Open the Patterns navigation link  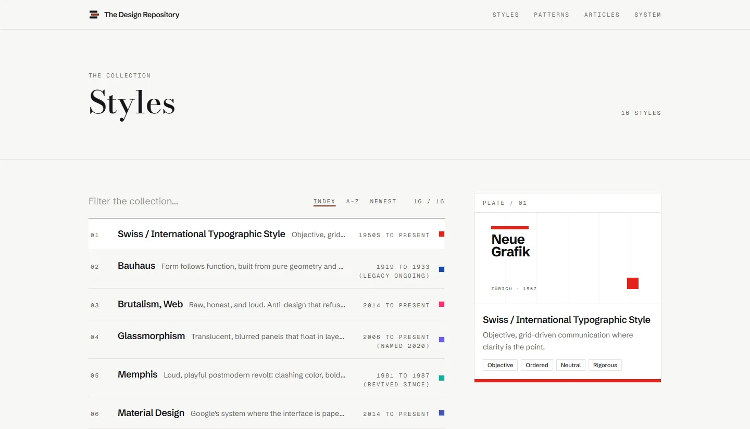click(552, 15)
